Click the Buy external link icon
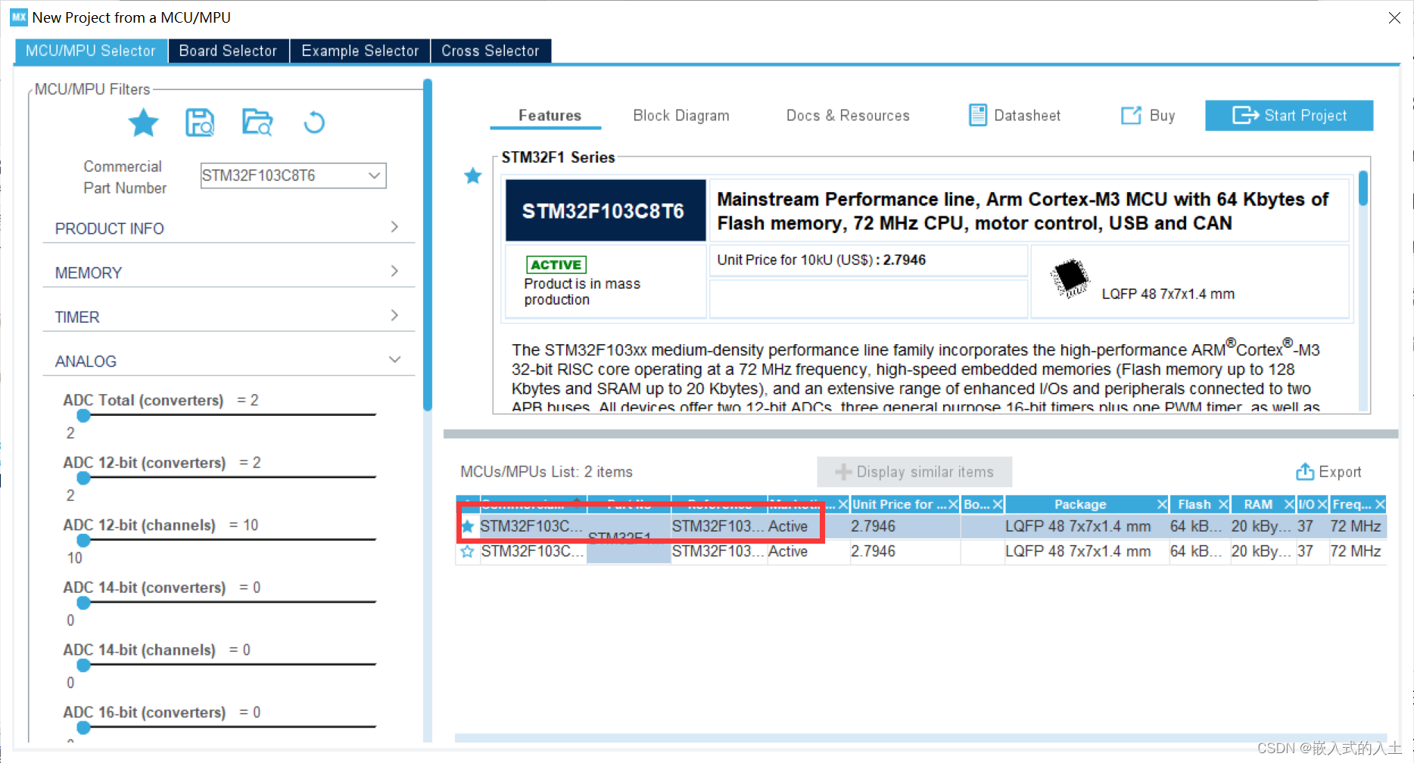Viewport: 1414px width, 763px height. (1131, 115)
